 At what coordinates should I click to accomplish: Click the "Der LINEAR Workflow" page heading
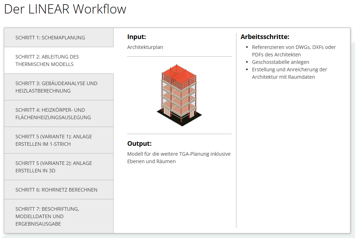point(65,9)
